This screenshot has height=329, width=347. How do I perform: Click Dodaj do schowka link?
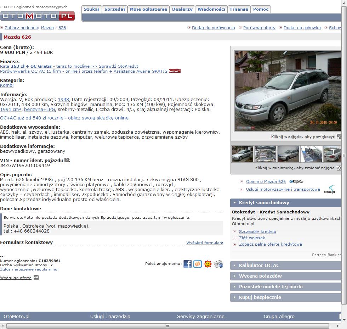pyautogui.click(x=302, y=28)
